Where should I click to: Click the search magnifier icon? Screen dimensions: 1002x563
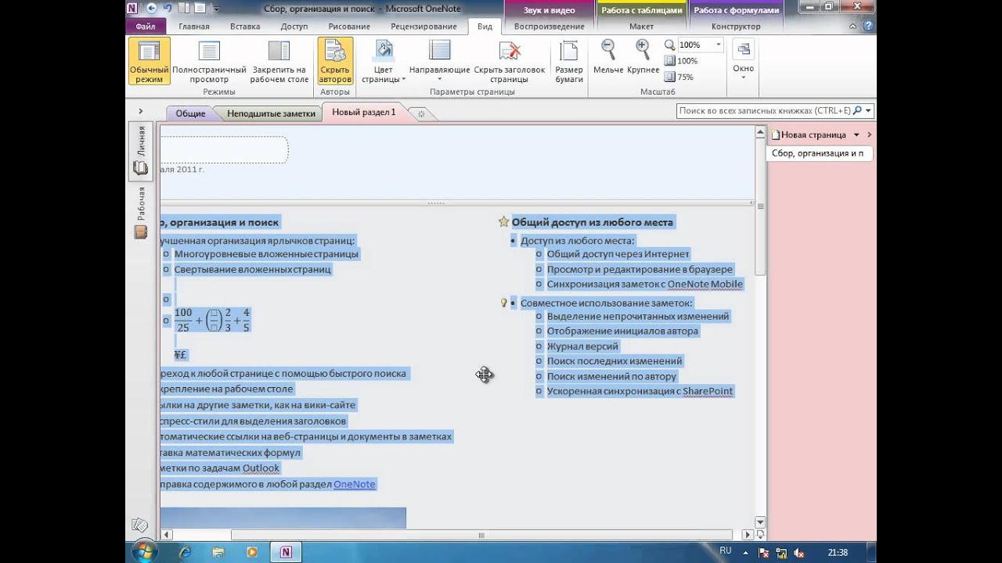(857, 111)
